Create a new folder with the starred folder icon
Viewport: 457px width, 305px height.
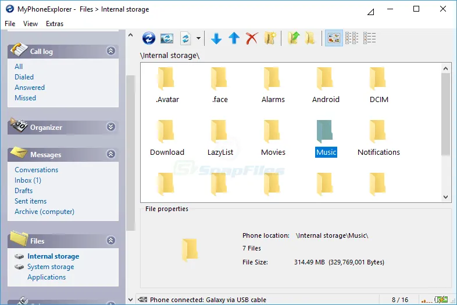pyautogui.click(x=270, y=38)
